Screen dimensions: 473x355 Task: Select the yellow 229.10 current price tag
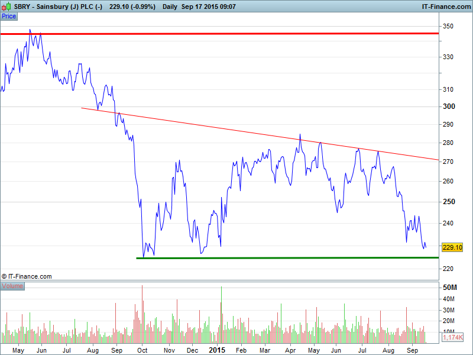pos(451,248)
